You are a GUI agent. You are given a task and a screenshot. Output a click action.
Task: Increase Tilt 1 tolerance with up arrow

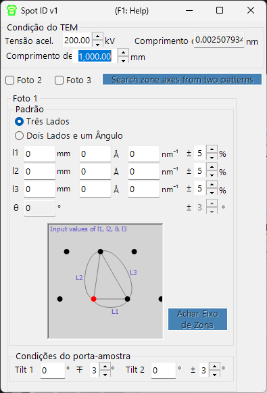tap(105, 367)
